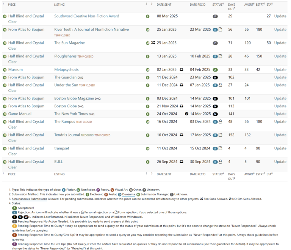Click the top PIECE column header
This screenshot has width=291, height=250.
(12, 5)
